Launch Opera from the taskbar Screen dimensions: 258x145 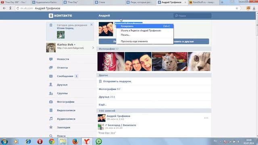point(40,141)
